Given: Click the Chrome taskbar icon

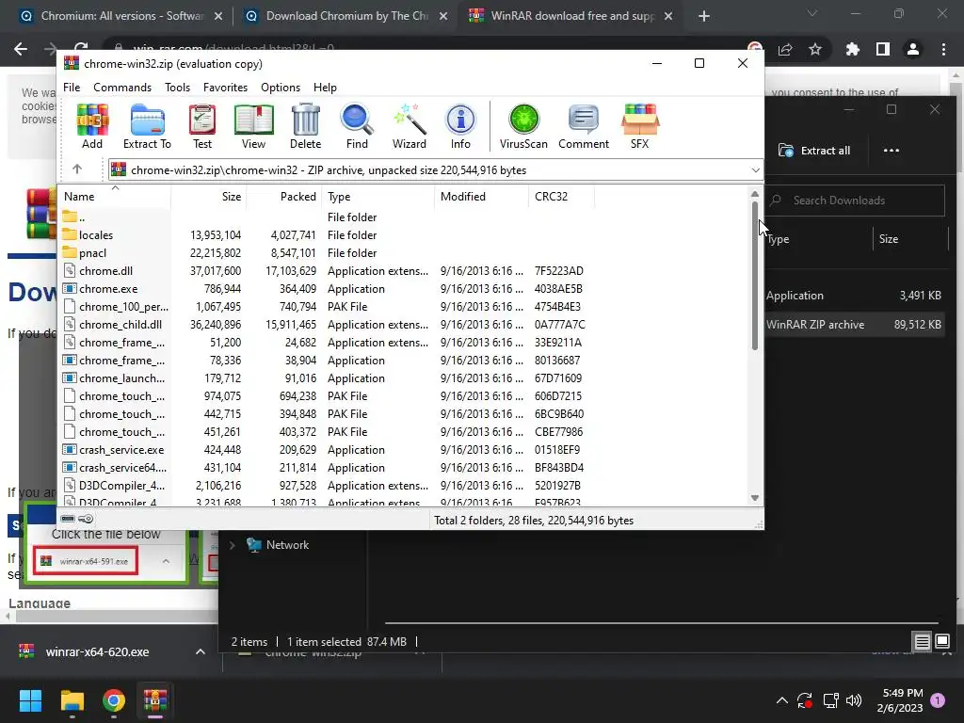Looking at the screenshot, I should coord(114,700).
